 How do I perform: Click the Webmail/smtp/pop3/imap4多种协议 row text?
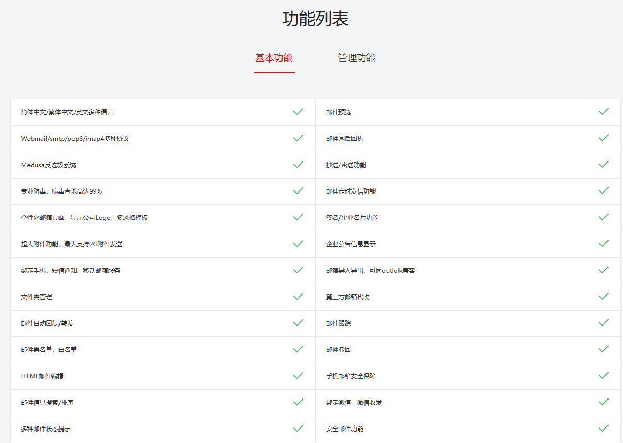point(75,139)
